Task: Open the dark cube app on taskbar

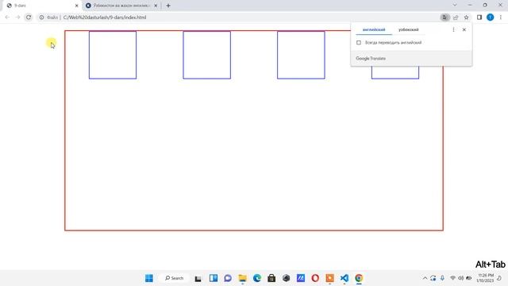Action: click(x=286, y=278)
